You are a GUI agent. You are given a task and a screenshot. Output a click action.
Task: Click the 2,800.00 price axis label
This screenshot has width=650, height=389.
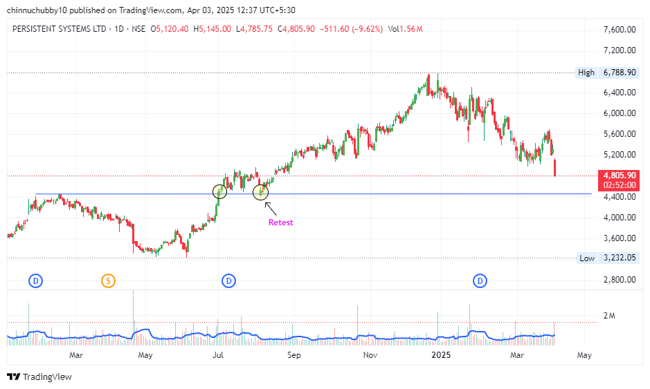point(620,280)
